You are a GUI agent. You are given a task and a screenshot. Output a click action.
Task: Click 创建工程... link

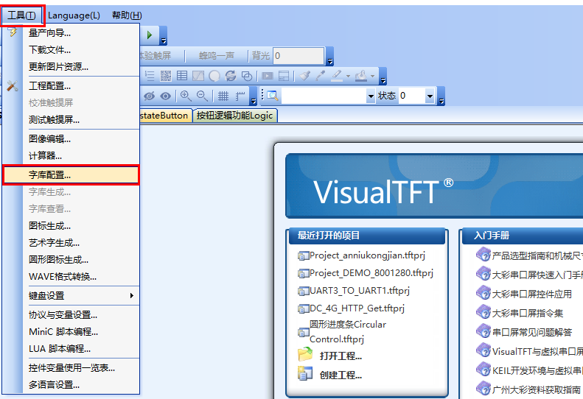coord(341,375)
